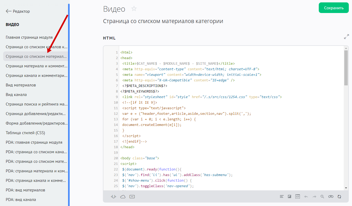Click the uCoz code snippets icon

(114, 196)
